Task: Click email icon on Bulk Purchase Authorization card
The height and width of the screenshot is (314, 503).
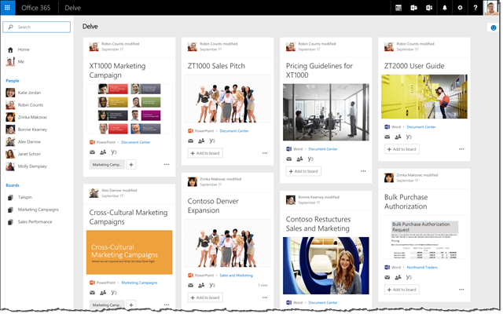Action: (387, 277)
